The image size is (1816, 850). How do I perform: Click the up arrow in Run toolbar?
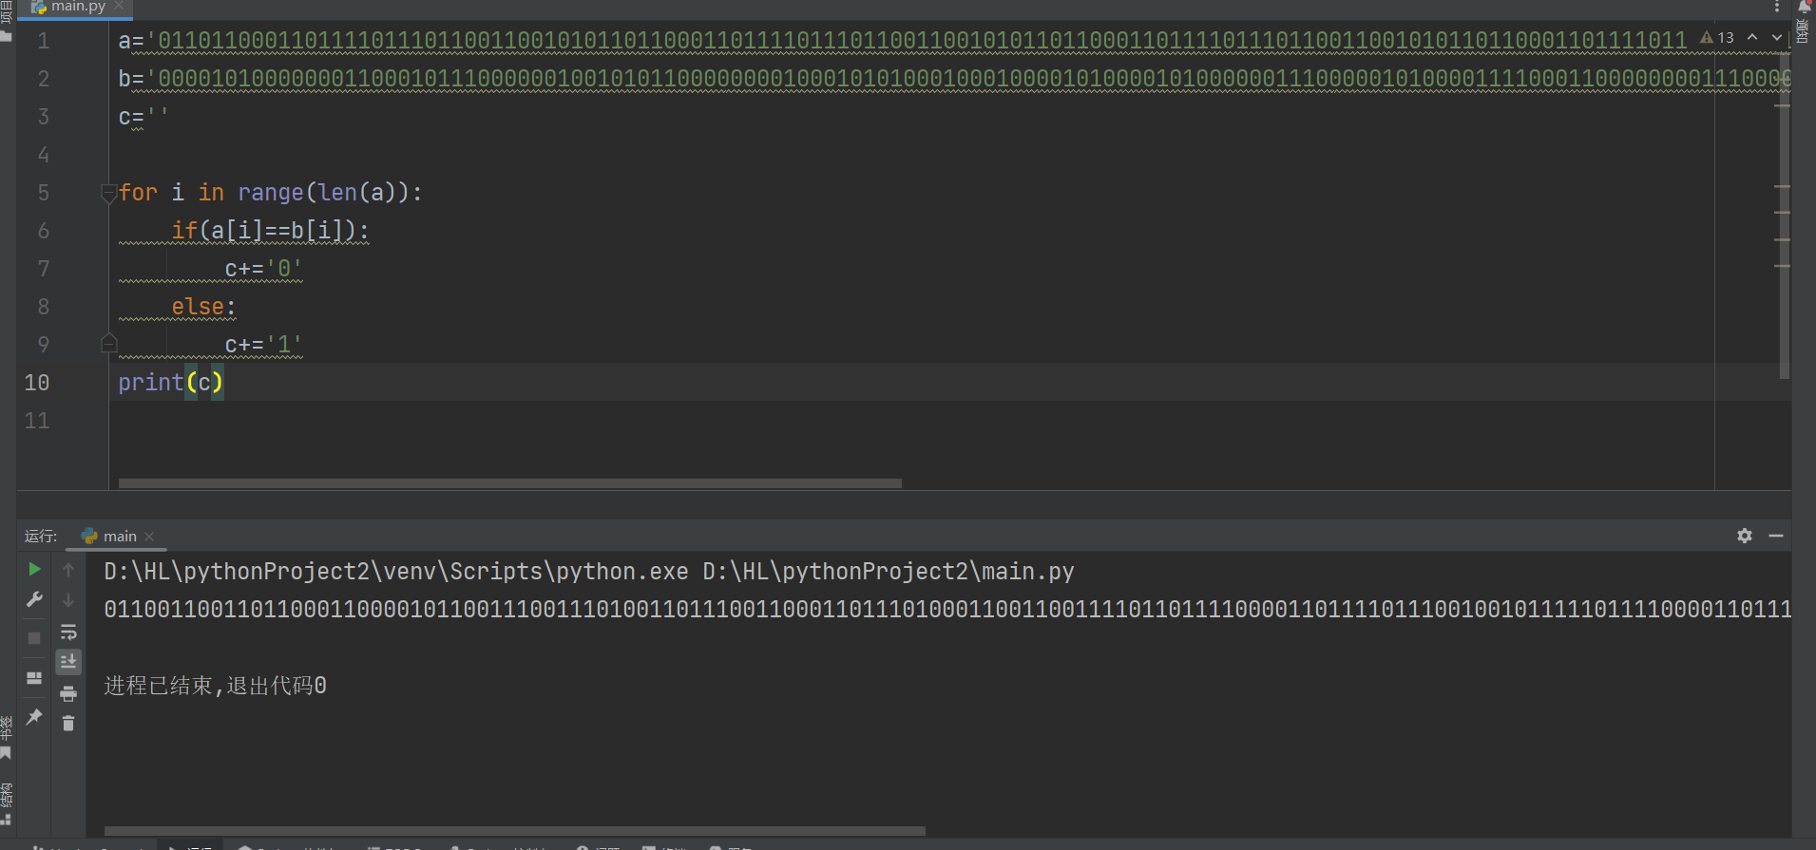(x=68, y=570)
